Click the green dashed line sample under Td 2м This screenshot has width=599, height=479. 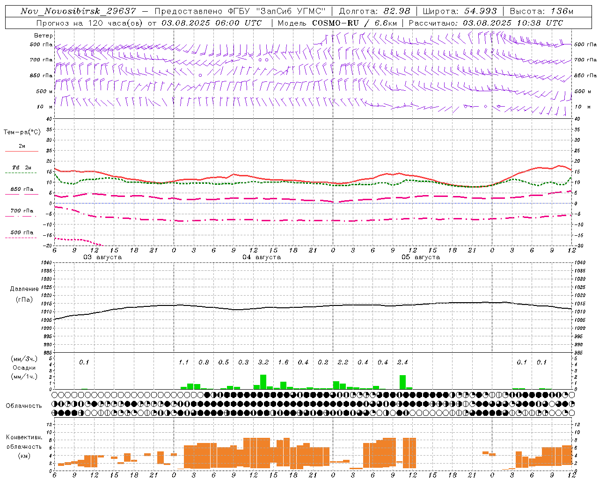point(21,173)
